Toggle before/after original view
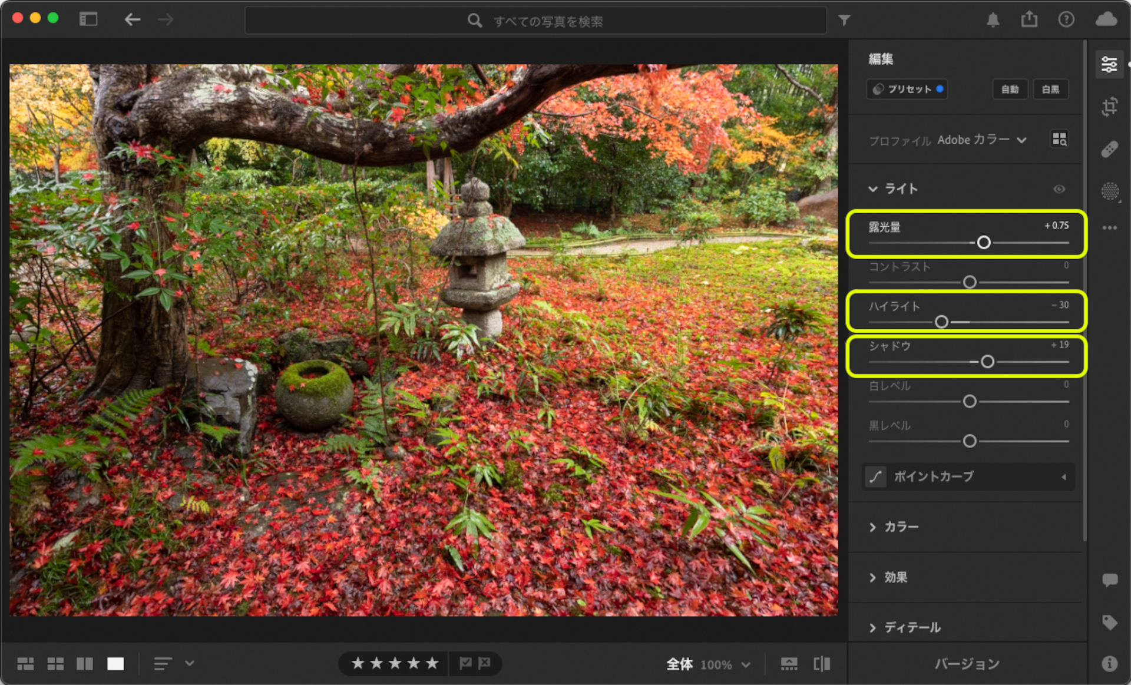Screen dimensions: 1131x685 coord(821,664)
